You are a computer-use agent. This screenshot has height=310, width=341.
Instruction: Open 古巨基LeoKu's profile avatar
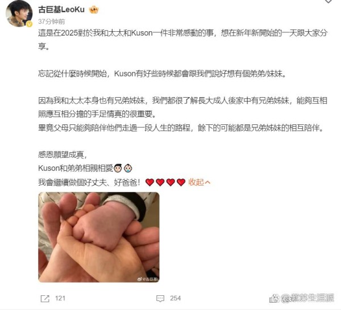(x=19, y=14)
